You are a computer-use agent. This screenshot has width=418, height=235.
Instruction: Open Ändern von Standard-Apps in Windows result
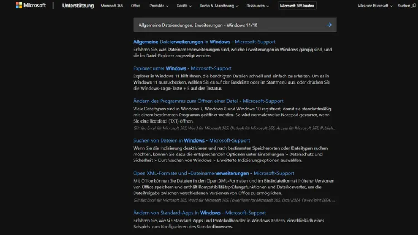[200, 213]
